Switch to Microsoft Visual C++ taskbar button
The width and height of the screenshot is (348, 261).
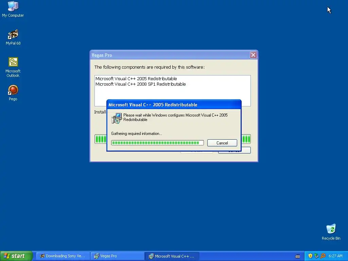(x=172, y=256)
